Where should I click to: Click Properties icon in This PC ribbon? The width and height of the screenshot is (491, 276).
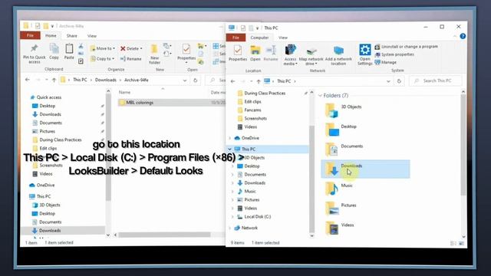pyautogui.click(x=238, y=53)
